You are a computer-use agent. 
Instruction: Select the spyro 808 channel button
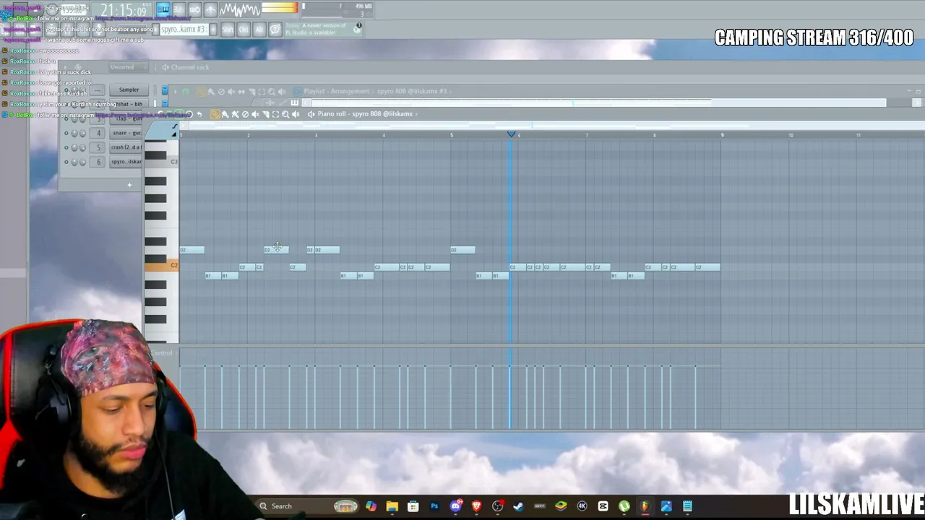point(126,162)
